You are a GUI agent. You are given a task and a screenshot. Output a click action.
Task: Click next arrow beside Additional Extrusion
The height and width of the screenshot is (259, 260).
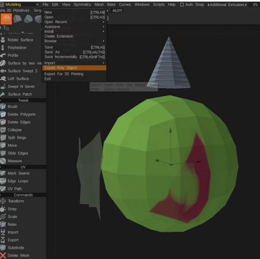[246, 5]
